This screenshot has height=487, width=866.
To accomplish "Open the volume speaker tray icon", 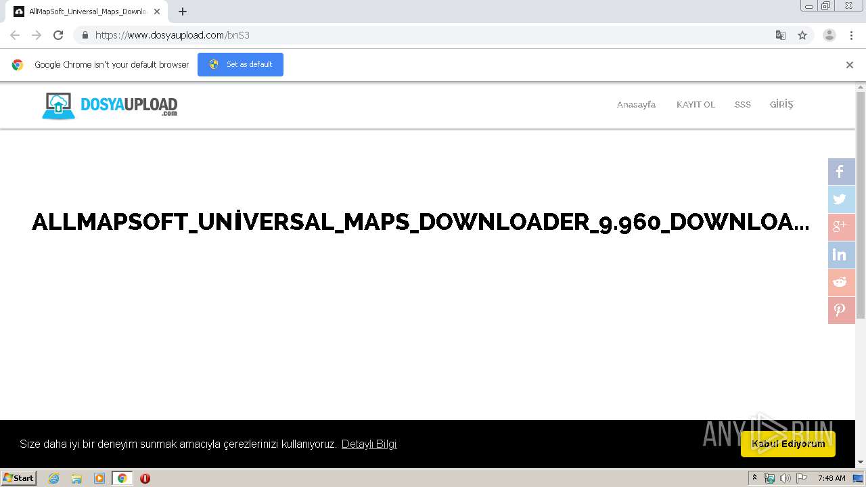I will (785, 478).
